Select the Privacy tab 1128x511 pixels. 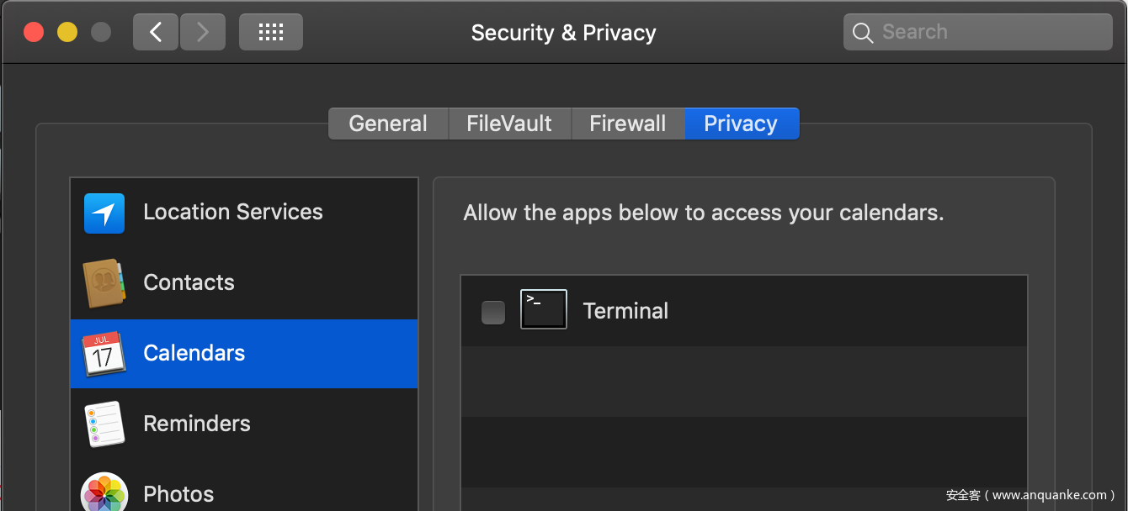[x=741, y=124]
